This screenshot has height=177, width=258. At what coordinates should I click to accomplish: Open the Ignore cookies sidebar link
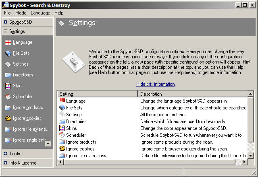pyautogui.click(x=27, y=118)
